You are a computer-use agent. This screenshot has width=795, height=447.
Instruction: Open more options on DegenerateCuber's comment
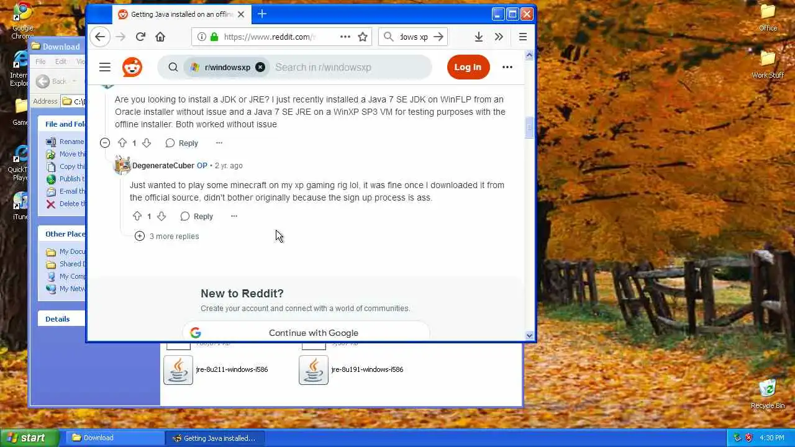click(234, 216)
